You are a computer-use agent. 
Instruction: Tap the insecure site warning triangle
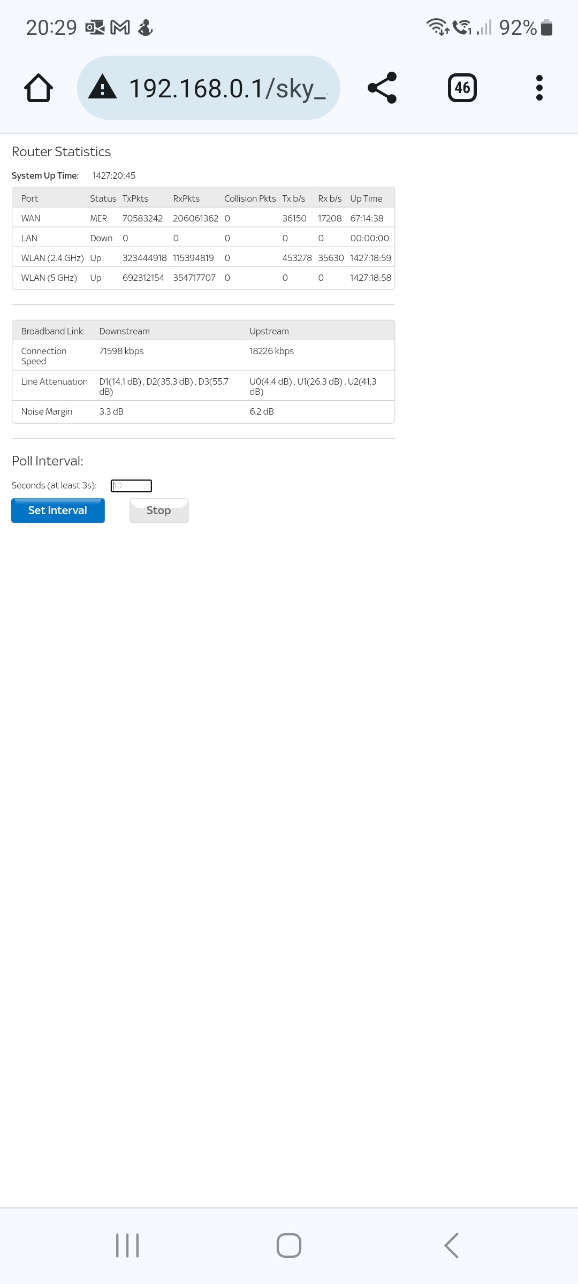tap(102, 87)
